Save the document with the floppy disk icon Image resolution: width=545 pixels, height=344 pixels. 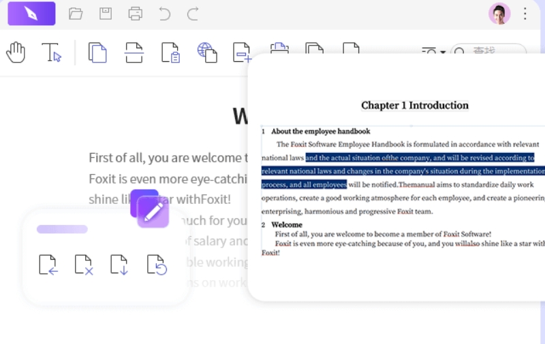pos(106,14)
